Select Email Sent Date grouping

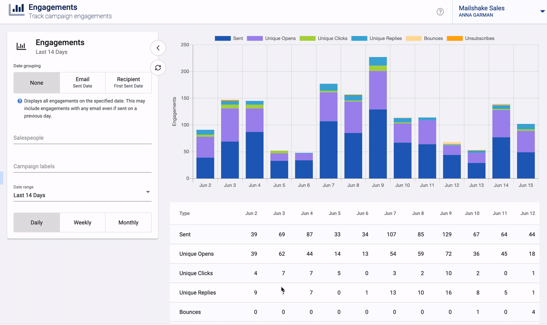[x=83, y=82]
